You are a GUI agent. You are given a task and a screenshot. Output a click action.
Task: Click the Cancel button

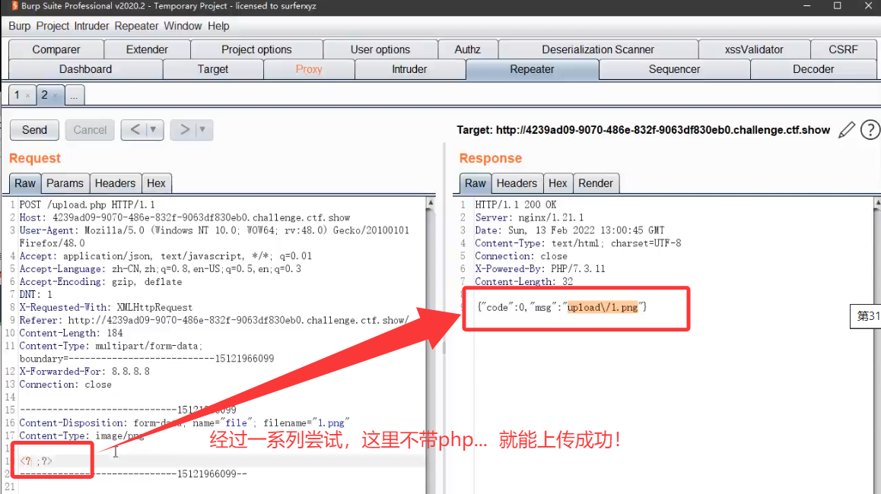click(90, 130)
